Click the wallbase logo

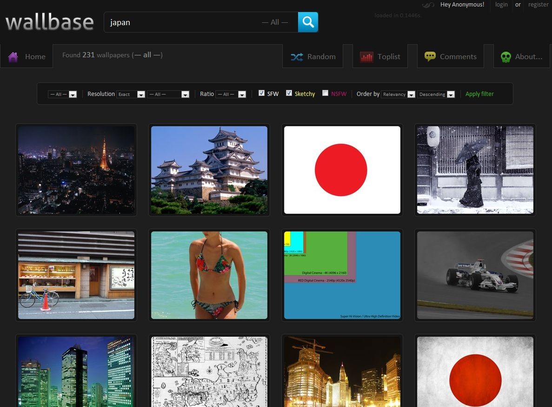tap(50, 22)
